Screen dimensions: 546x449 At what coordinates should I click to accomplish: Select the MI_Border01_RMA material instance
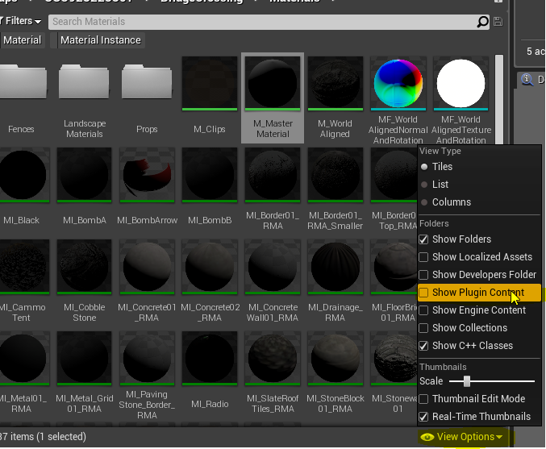273,175
